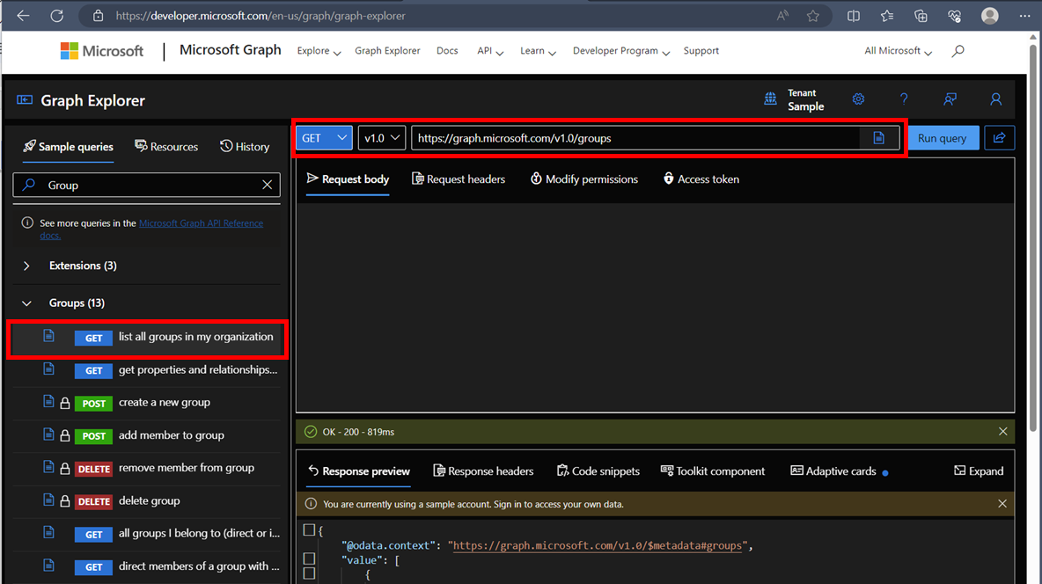Screen dimensions: 1042x584
Task: Open the Adaptive cards tab
Action: click(840, 471)
